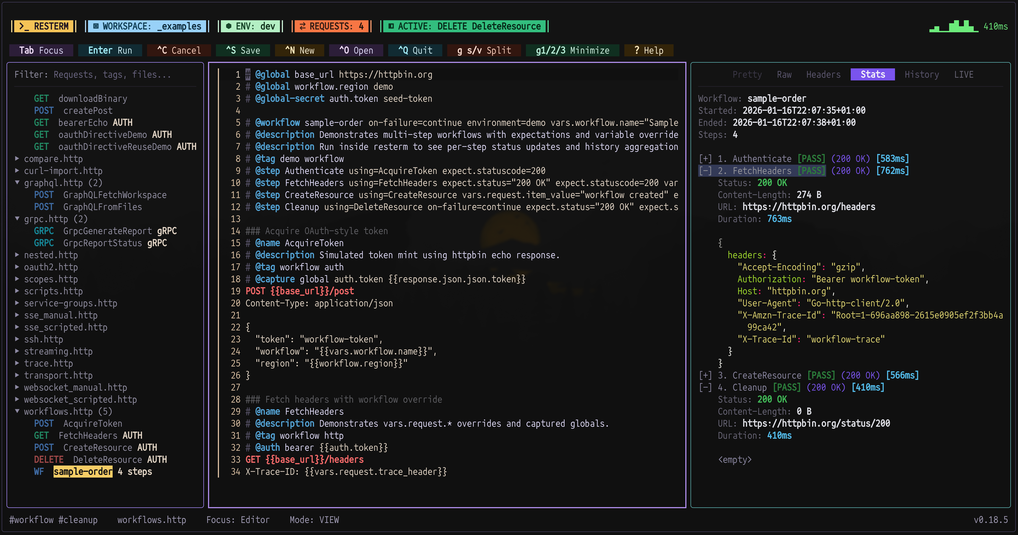Click the RESTERM terminal prompt icon

click(24, 27)
